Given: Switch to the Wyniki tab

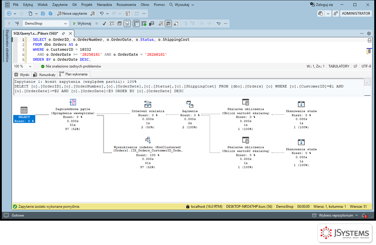Looking at the screenshot, I should point(22,75).
